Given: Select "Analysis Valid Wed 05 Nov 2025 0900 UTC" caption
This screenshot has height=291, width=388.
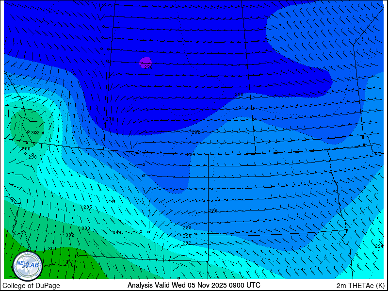Looking at the screenshot, I should tap(194, 285).
